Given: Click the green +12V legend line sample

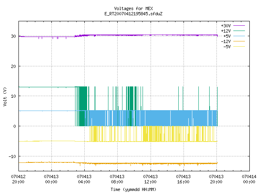Looking at the screenshot, I should [x=239, y=31].
